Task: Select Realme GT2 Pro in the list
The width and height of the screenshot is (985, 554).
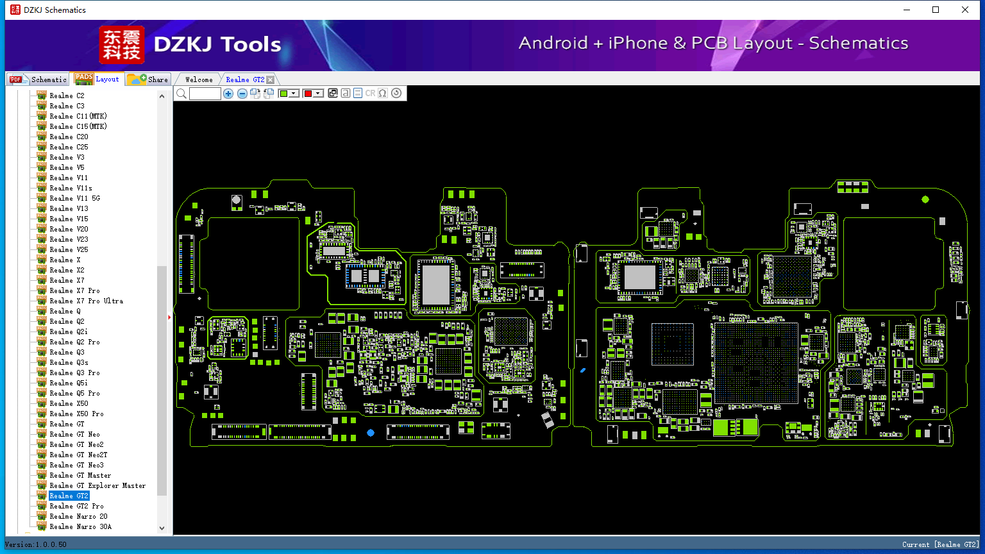Action: click(x=77, y=506)
